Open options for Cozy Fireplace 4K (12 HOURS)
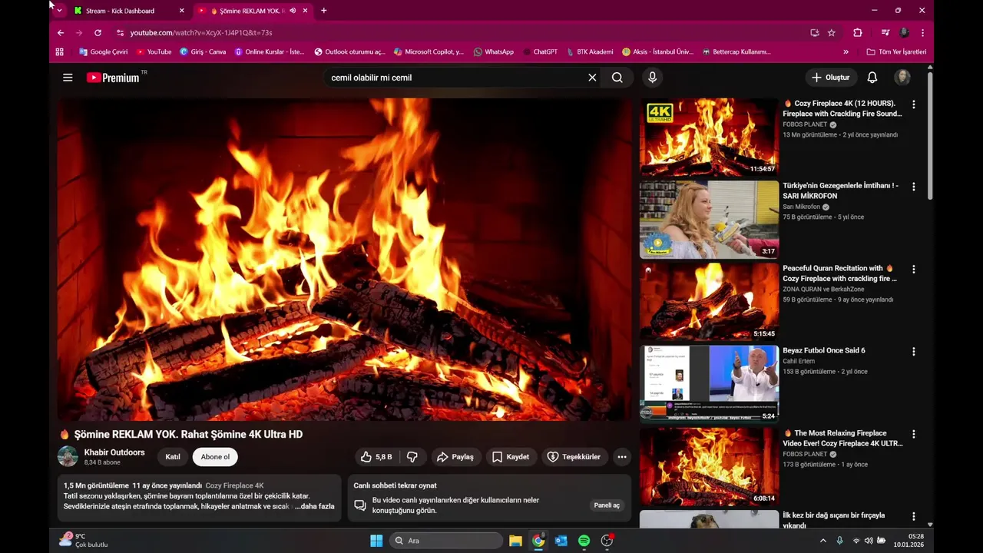The width and height of the screenshot is (983, 553). click(x=913, y=104)
